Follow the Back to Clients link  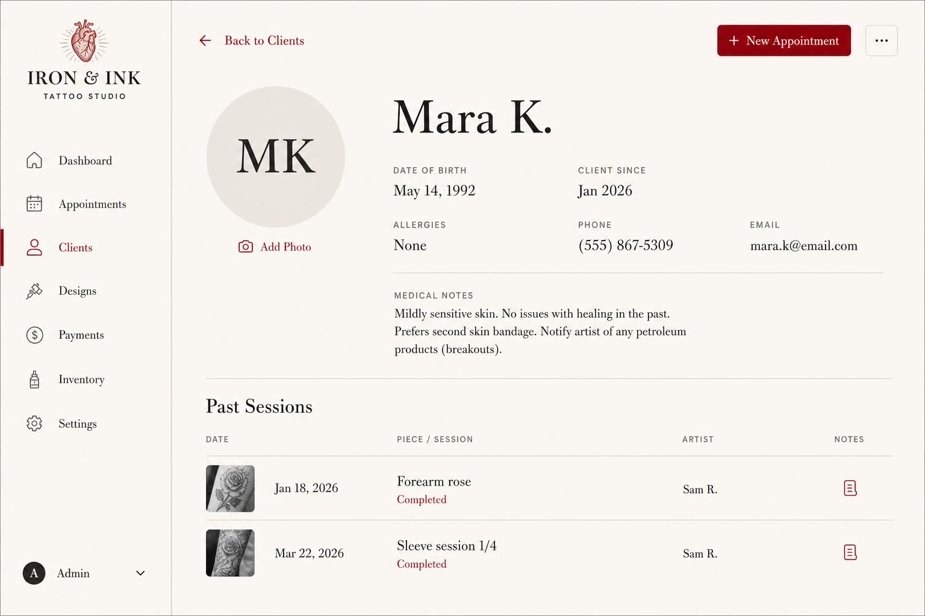tap(264, 40)
